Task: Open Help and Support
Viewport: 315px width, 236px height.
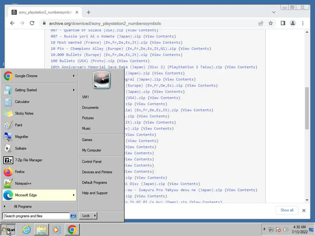Action: pyautogui.click(x=95, y=193)
